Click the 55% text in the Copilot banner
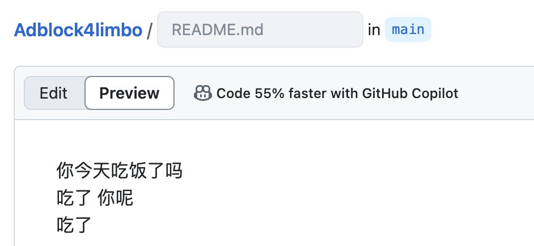The width and height of the screenshot is (534, 246). coord(270,93)
